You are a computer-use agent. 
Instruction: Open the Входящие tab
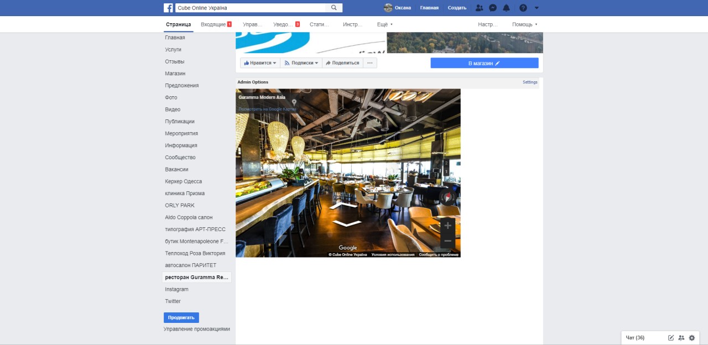(216, 24)
